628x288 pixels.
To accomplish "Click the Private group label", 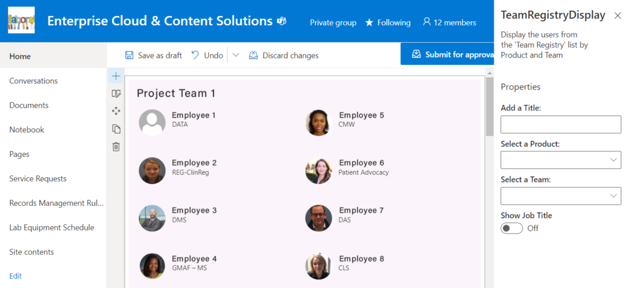I will [333, 23].
